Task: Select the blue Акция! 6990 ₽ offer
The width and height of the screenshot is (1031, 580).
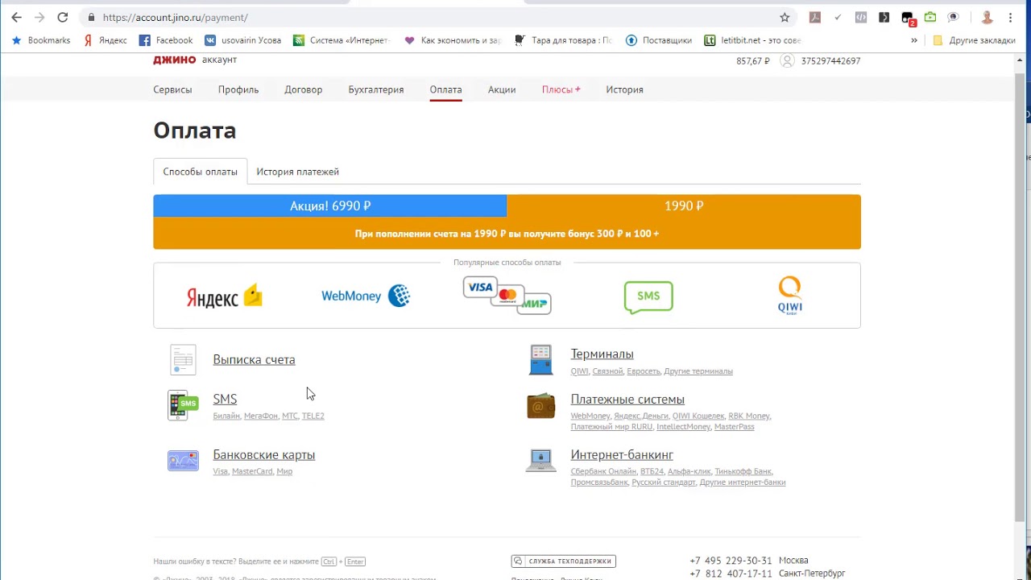Action: pos(330,206)
